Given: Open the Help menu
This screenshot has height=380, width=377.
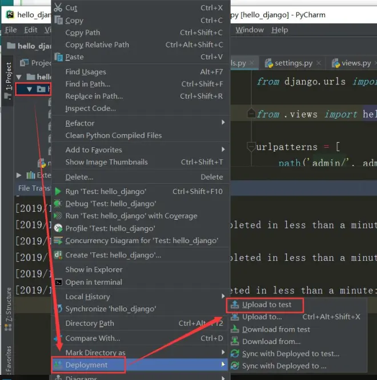Looking at the screenshot, I should point(280,30).
